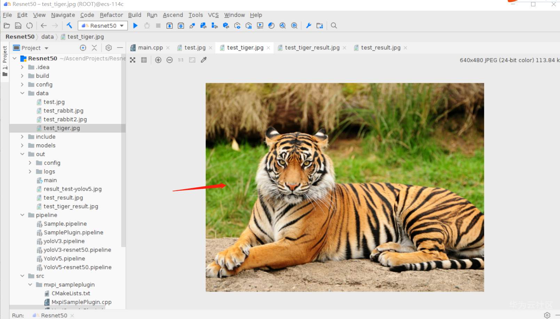Click the data breadcrumb in navigation bar
The height and width of the screenshot is (319, 560).
[x=47, y=37]
